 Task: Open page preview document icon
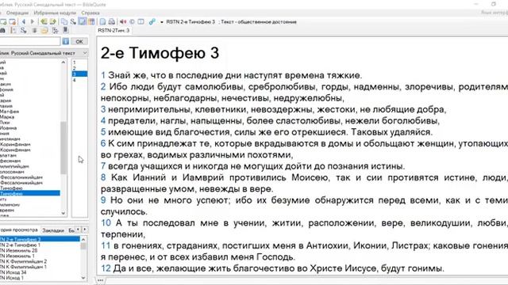pos(102,21)
